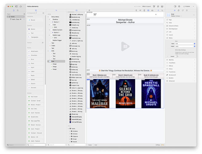The height and width of the screenshot is (154, 202).
Task: Select the Video layer
Action: tap(53, 46)
